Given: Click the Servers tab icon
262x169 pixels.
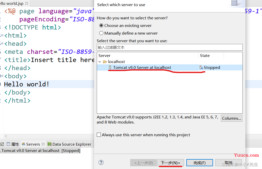Looking at the screenshot, I should pos(24,144).
